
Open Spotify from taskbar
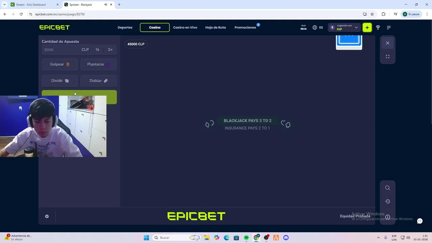tap(246, 238)
